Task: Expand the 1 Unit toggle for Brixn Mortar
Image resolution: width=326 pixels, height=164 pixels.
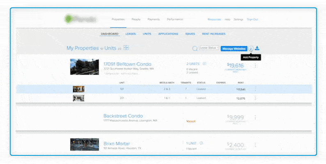Action: [201, 143]
